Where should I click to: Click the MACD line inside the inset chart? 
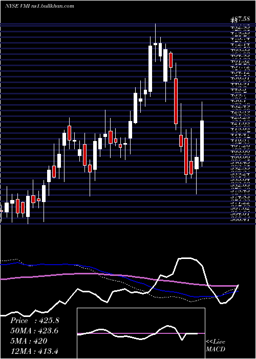click(x=137, y=333)
